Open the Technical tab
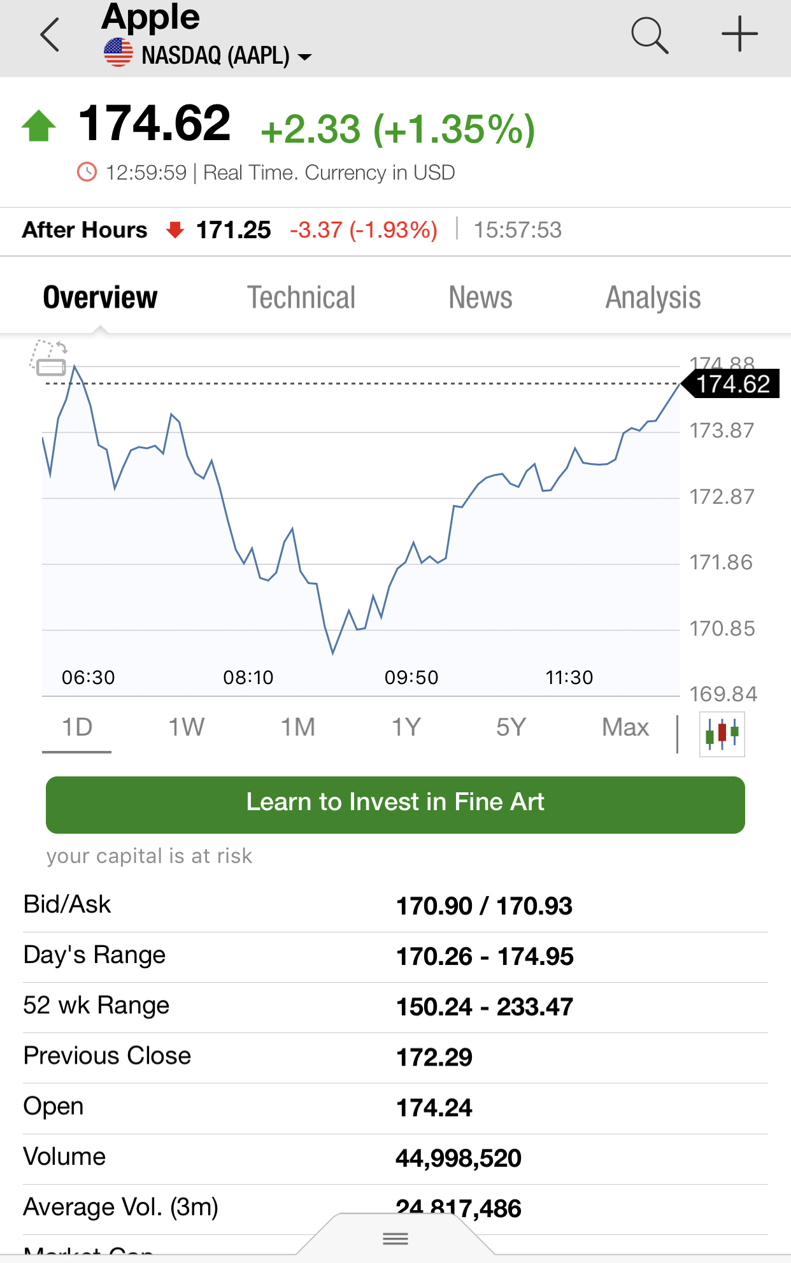 pyautogui.click(x=301, y=298)
